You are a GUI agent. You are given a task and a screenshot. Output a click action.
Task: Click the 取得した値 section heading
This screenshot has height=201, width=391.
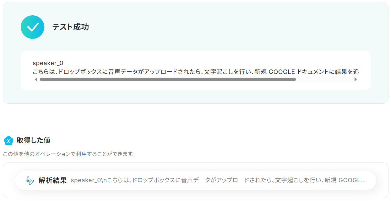point(33,141)
